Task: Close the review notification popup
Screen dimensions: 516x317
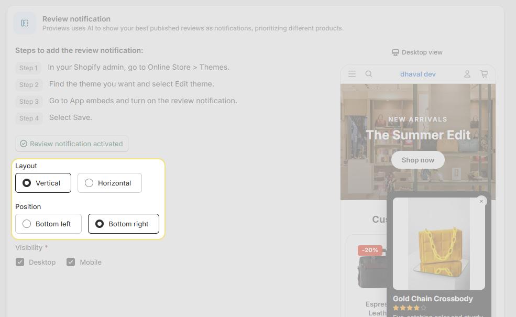Action: 481,201
